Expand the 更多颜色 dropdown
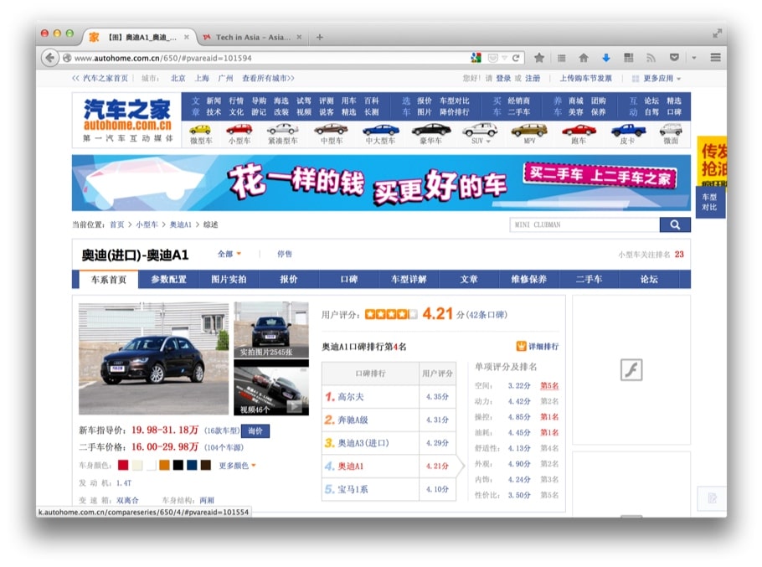The height and width of the screenshot is (567, 762). [x=237, y=466]
